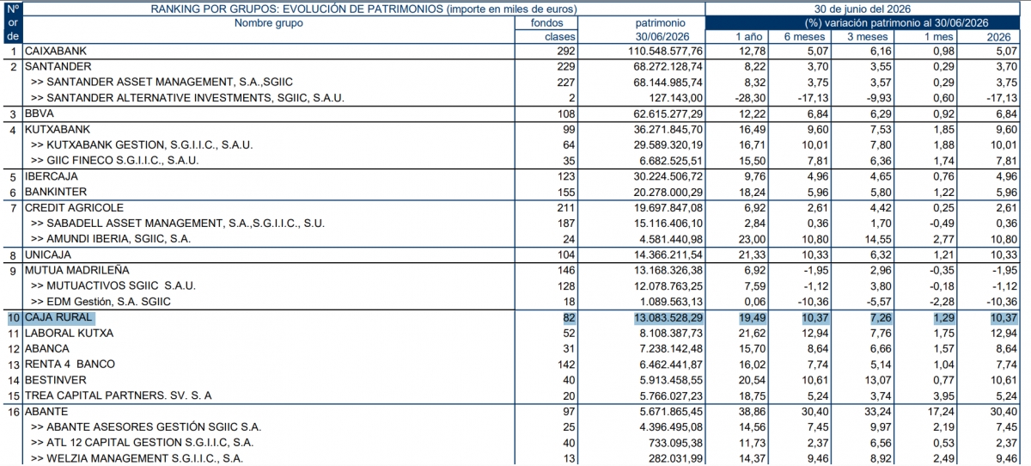Select WELZIA MANAGEMENT S.G.I.I.C., S.A. entry
Image resolution: width=1031 pixels, height=466 pixels.
(136, 458)
